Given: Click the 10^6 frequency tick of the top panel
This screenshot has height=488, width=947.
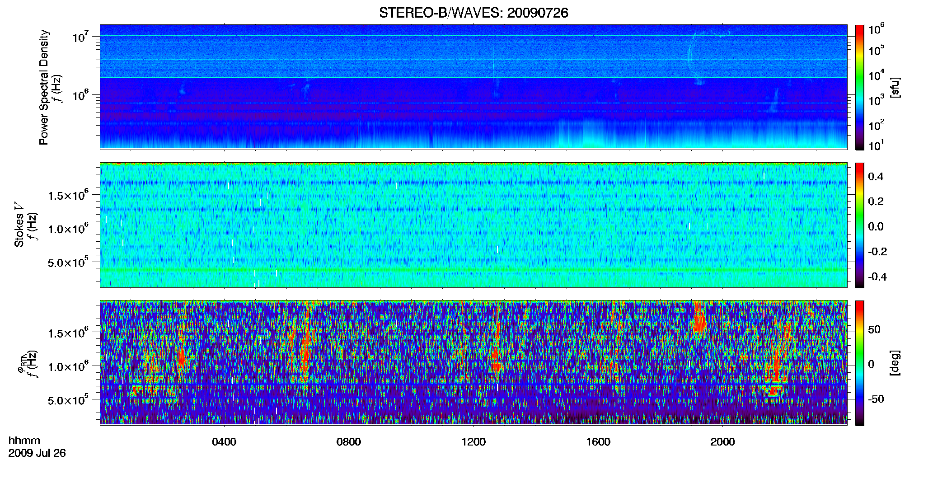Looking at the screenshot, I should click(x=81, y=95).
